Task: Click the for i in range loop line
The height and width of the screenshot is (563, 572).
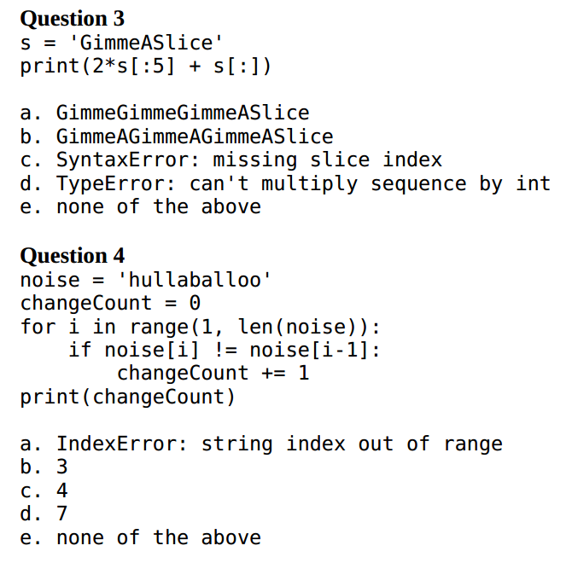Action: [x=201, y=327]
